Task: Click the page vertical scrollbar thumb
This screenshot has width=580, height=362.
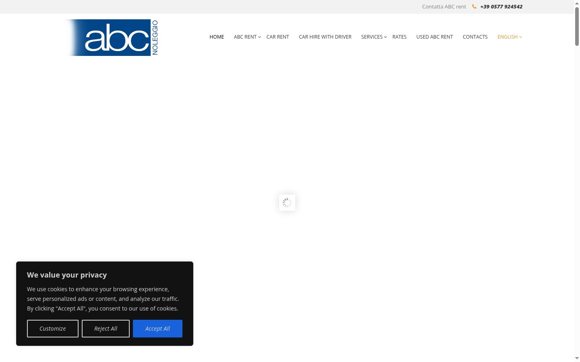Action: [577, 26]
